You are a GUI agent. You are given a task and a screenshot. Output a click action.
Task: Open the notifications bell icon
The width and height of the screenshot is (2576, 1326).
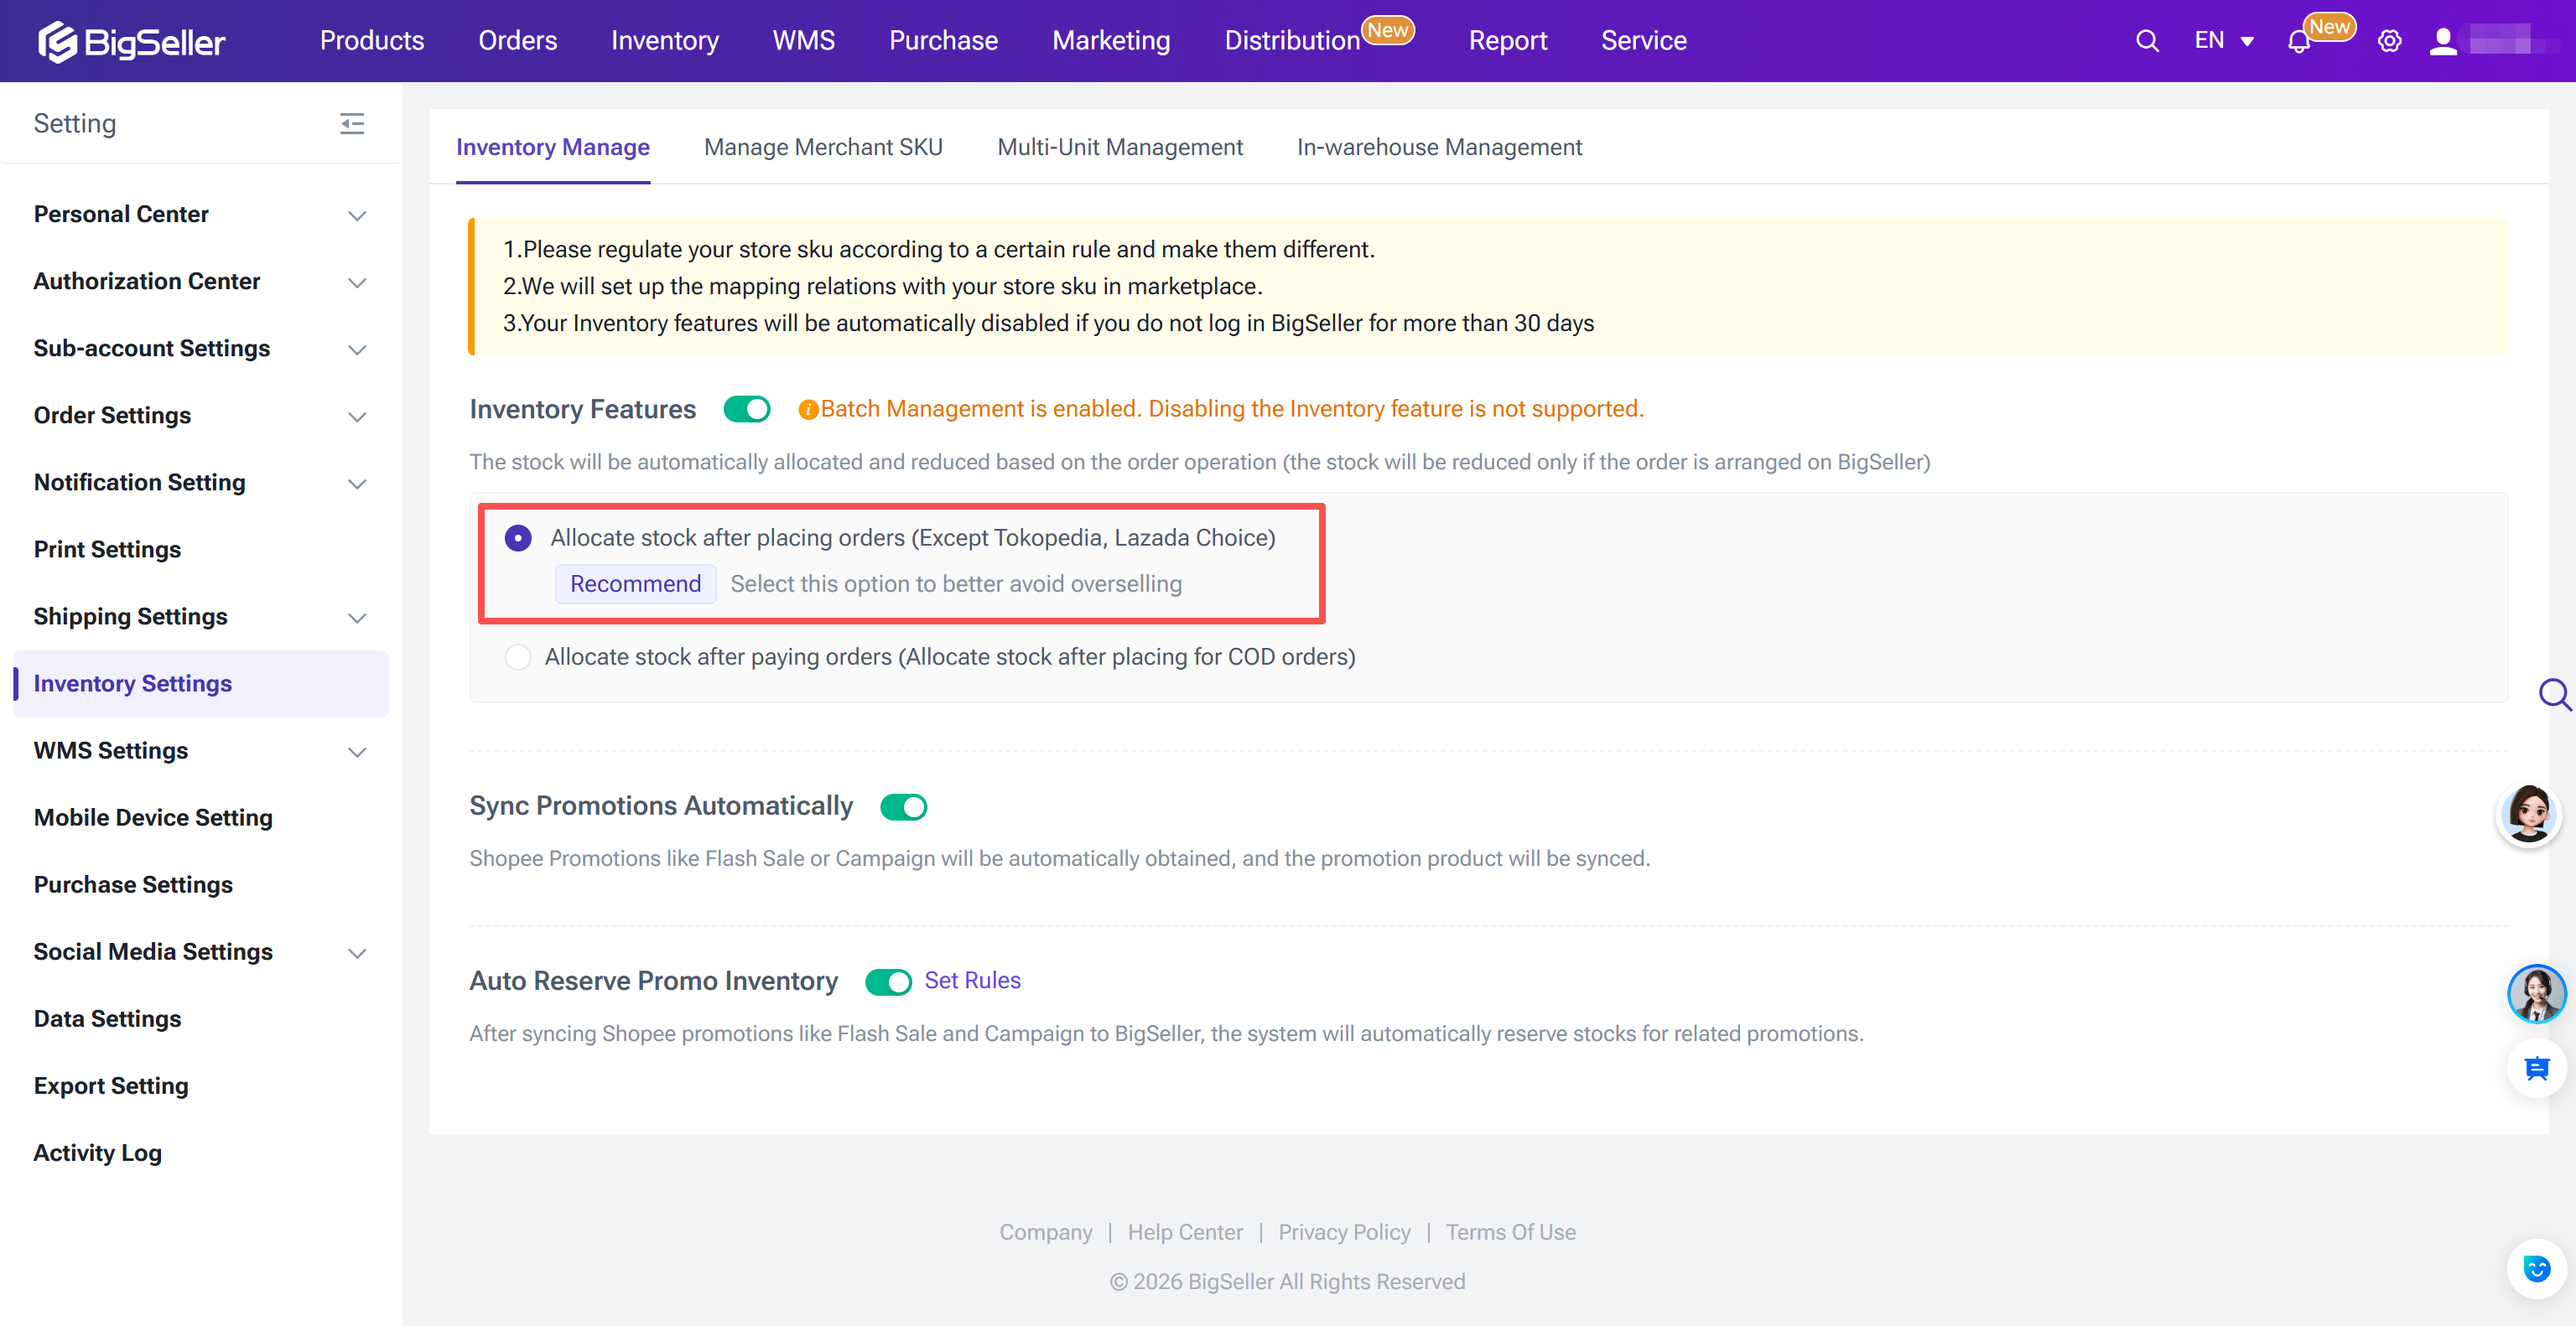2298,42
